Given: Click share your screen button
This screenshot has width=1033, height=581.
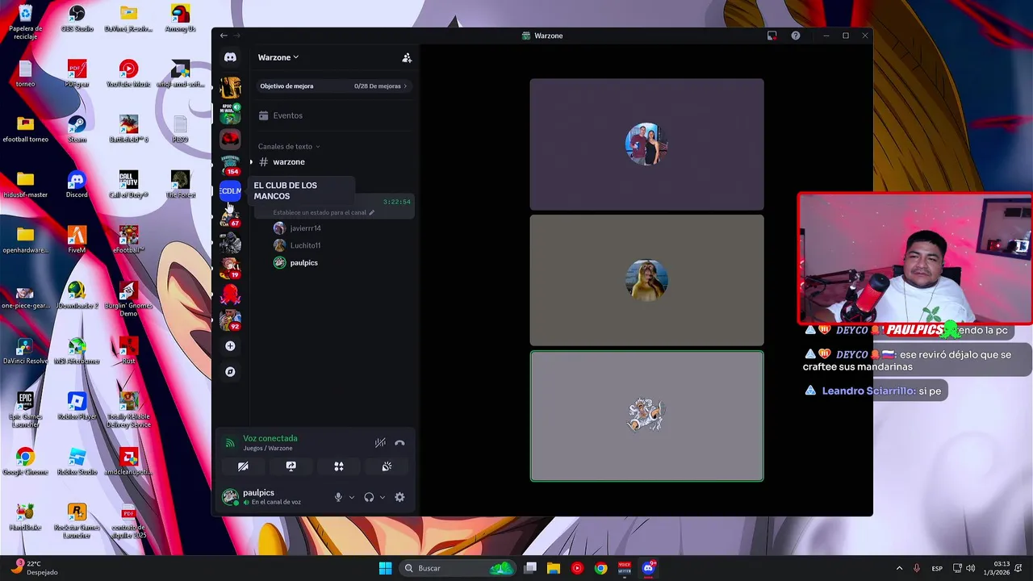Looking at the screenshot, I should click(291, 466).
